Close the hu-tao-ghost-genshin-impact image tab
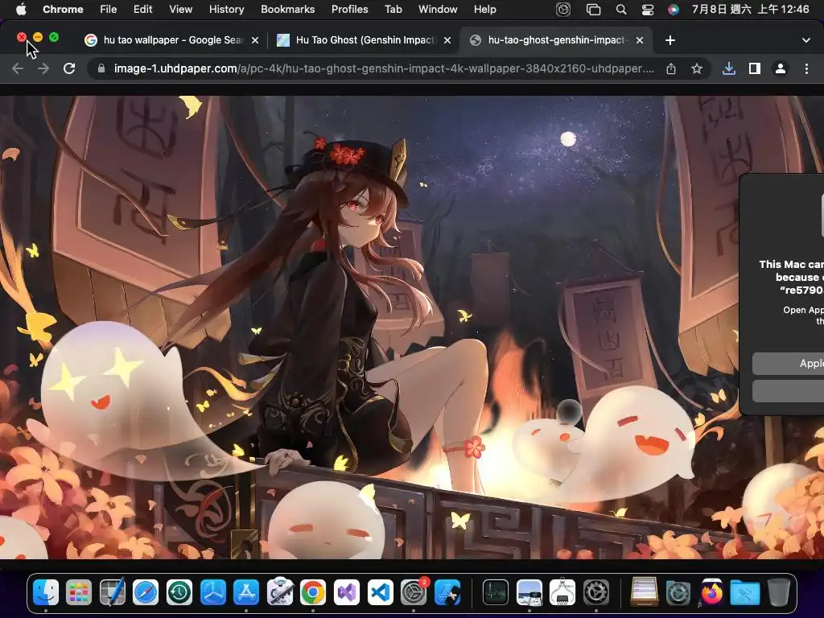The image size is (824, 618). (640, 40)
